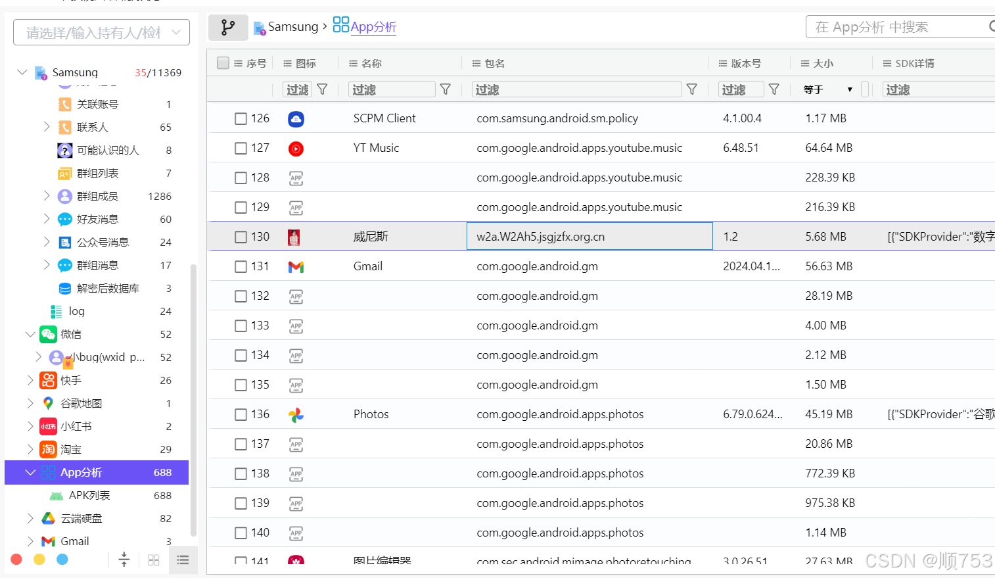Click the branch icon button beside Samsung
995x578 pixels.
228,27
